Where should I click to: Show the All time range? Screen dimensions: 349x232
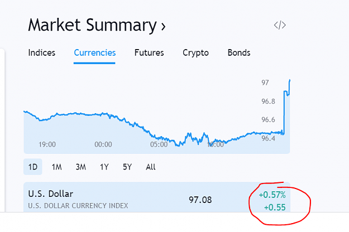pos(151,167)
